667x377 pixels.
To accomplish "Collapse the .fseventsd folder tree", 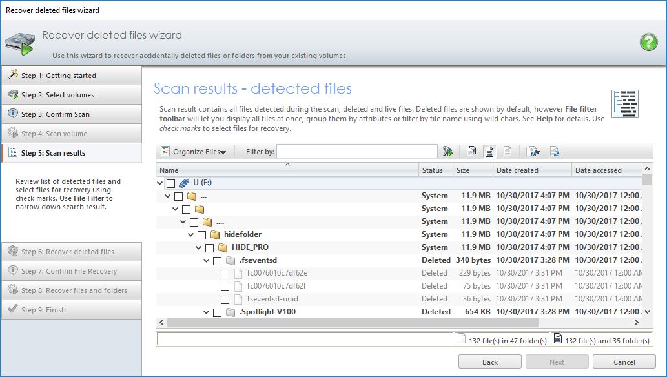I will tap(207, 260).
